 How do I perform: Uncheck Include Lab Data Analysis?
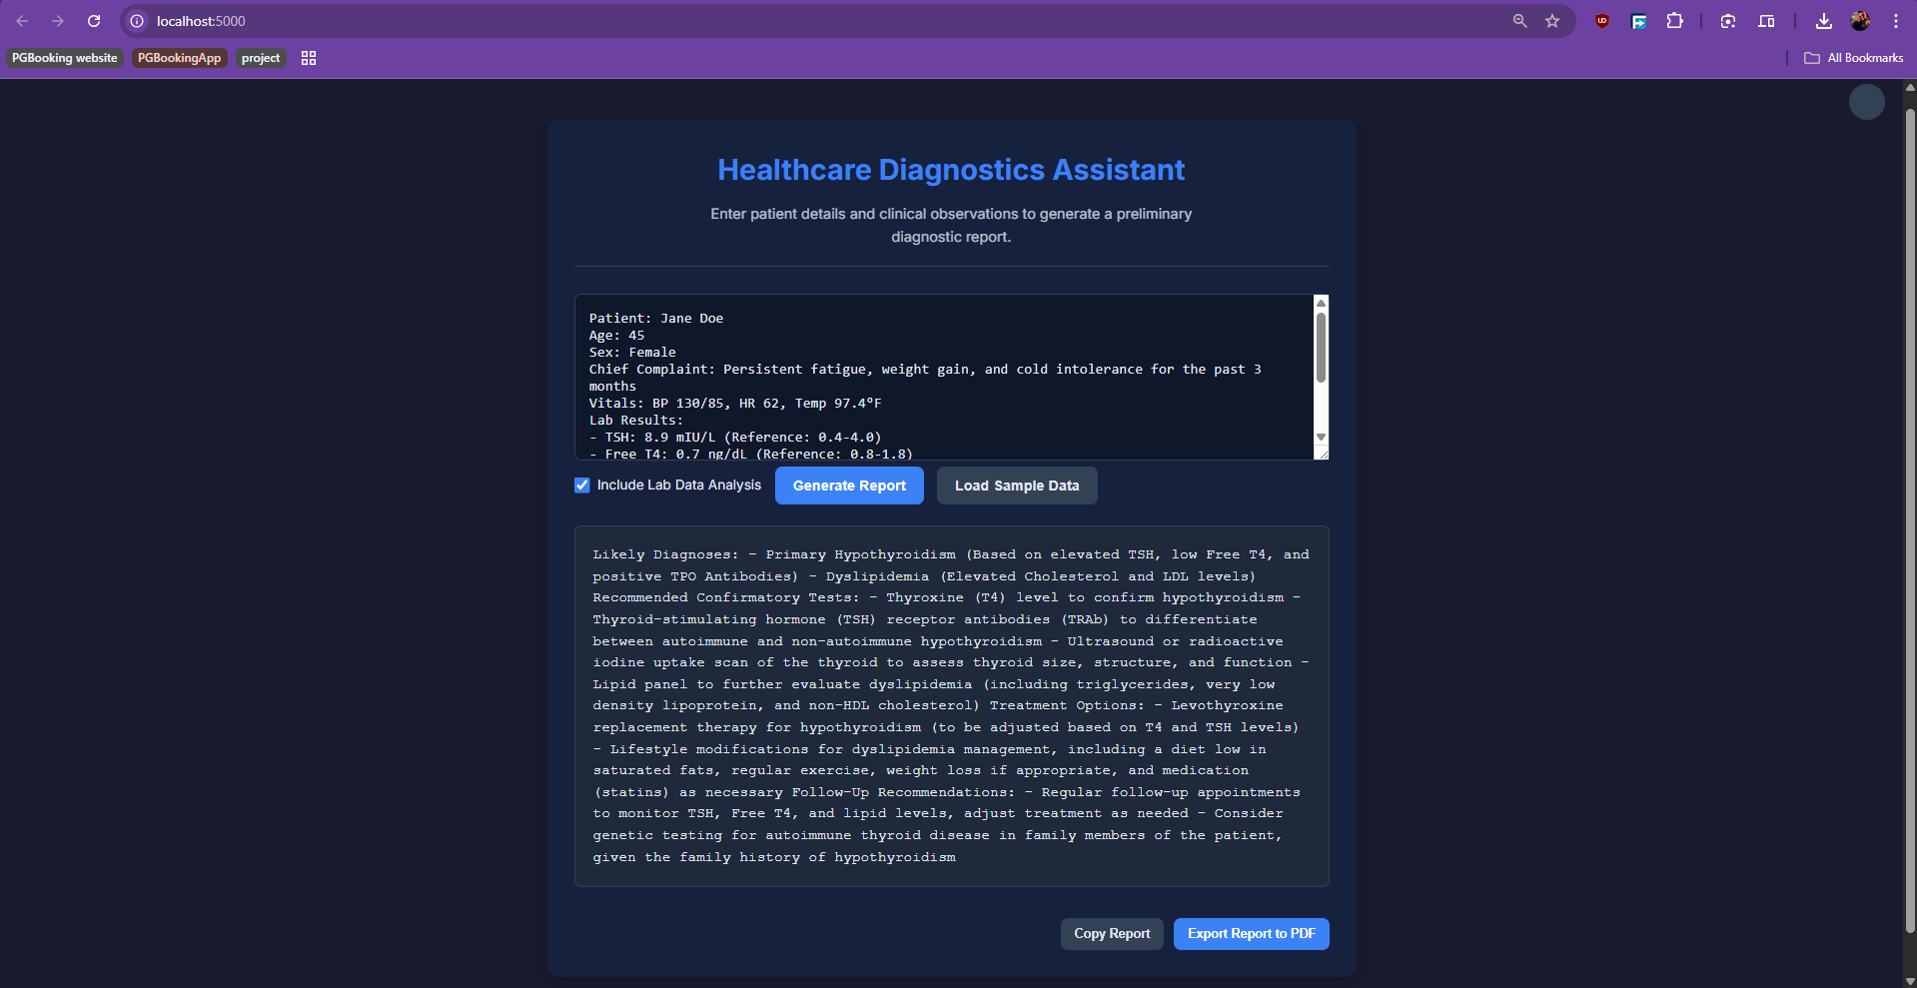pyautogui.click(x=582, y=486)
